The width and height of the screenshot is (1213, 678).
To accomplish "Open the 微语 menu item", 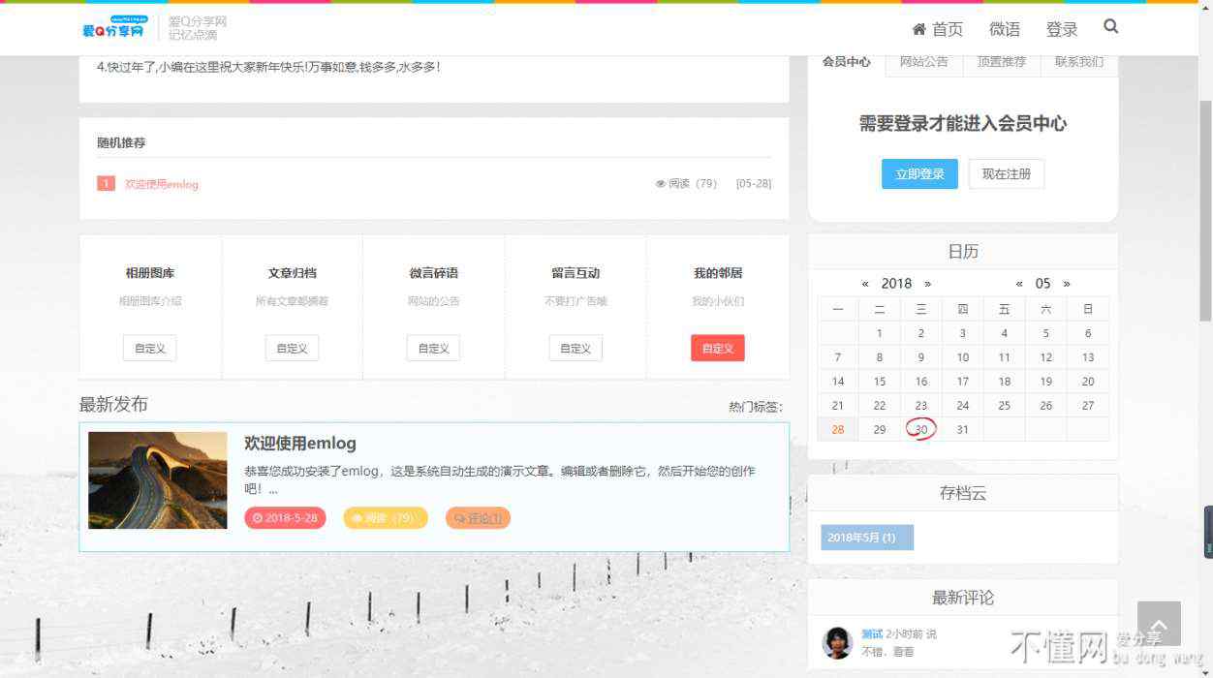I will 1004,29.
